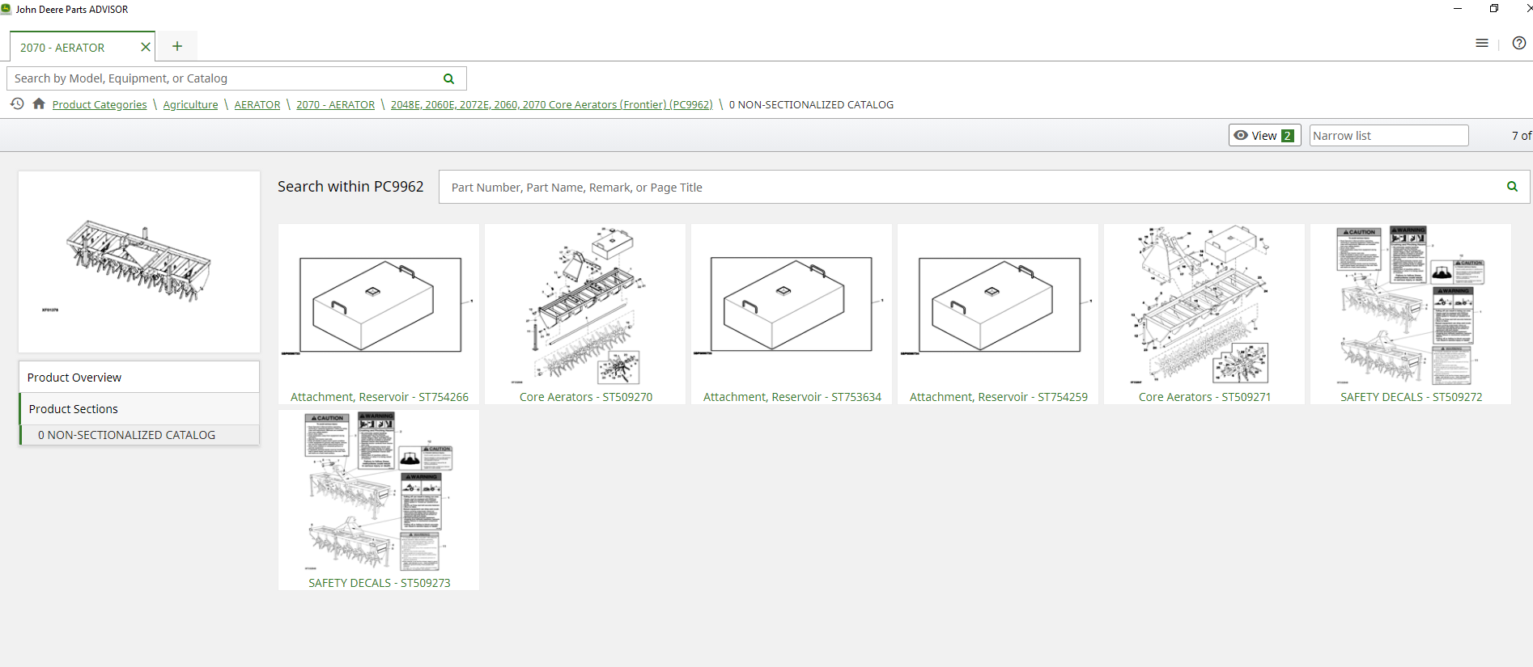Click the history clock icon
The width and height of the screenshot is (1533, 667).
click(x=17, y=103)
